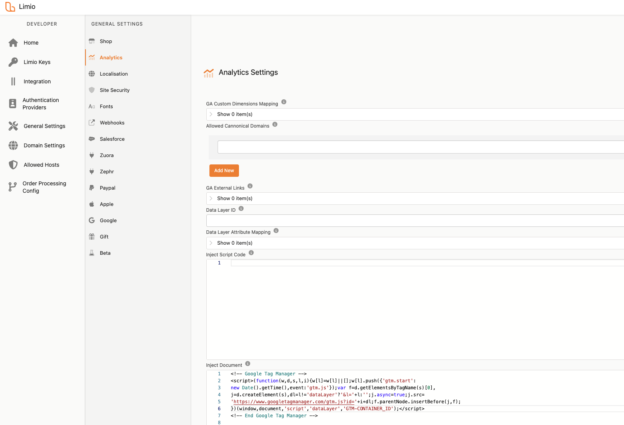Open Limio Keys section
This screenshot has height=425, width=624.
pos(37,62)
